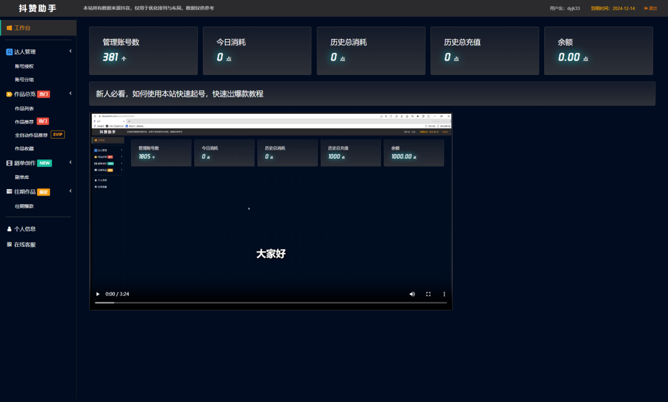Click the 到期时间 2024-12-14 text
668x402 pixels.
click(612, 8)
